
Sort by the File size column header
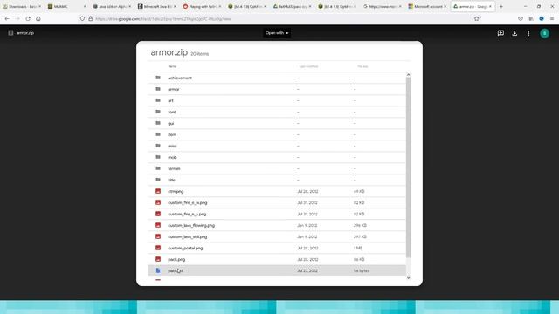click(362, 66)
